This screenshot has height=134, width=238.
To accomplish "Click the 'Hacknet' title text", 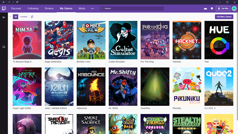I will pyautogui.click(x=177, y=62).
